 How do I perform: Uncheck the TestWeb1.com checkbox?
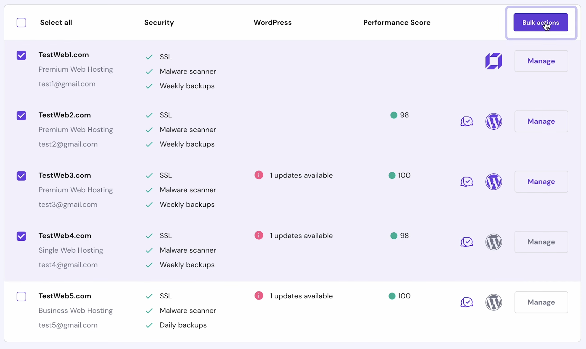click(x=21, y=55)
